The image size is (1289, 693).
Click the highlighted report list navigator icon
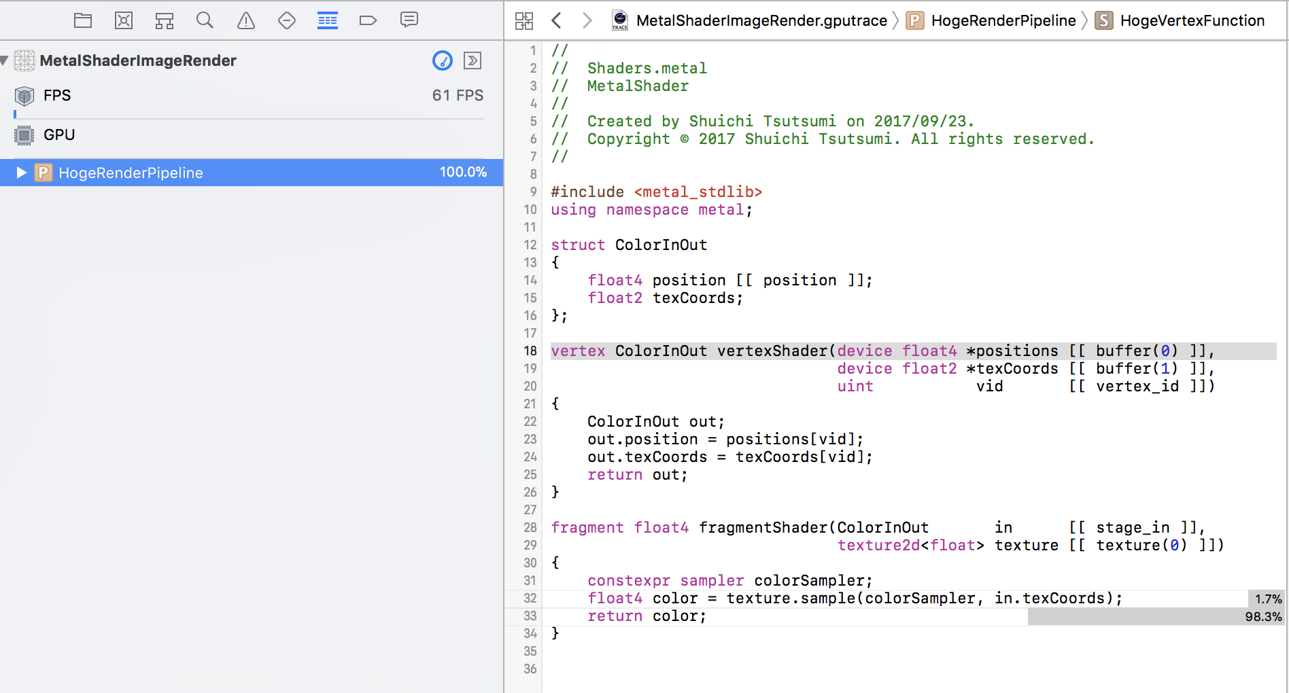coord(327,20)
